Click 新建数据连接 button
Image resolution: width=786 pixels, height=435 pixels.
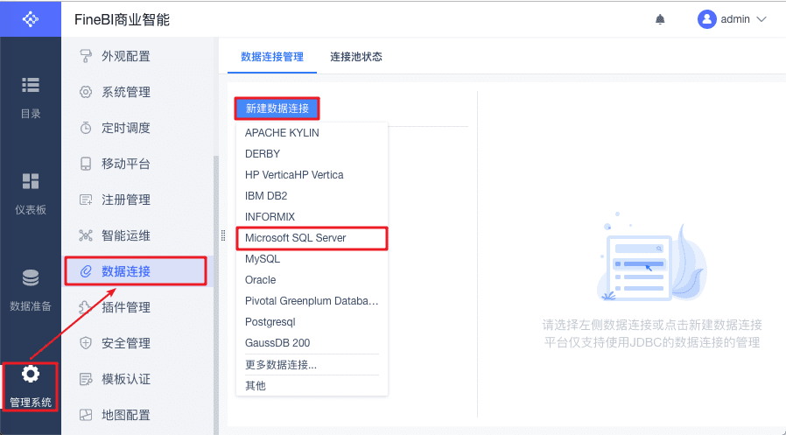point(277,109)
